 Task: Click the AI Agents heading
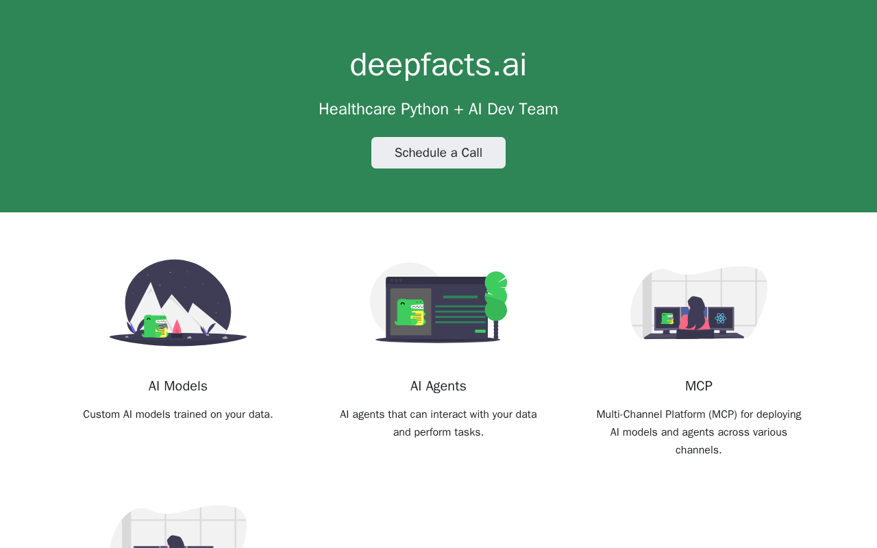click(438, 386)
